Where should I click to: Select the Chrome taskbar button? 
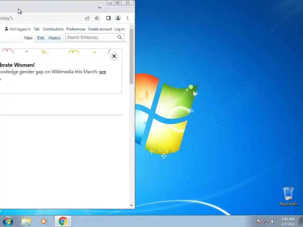pyautogui.click(x=63, y=221)
